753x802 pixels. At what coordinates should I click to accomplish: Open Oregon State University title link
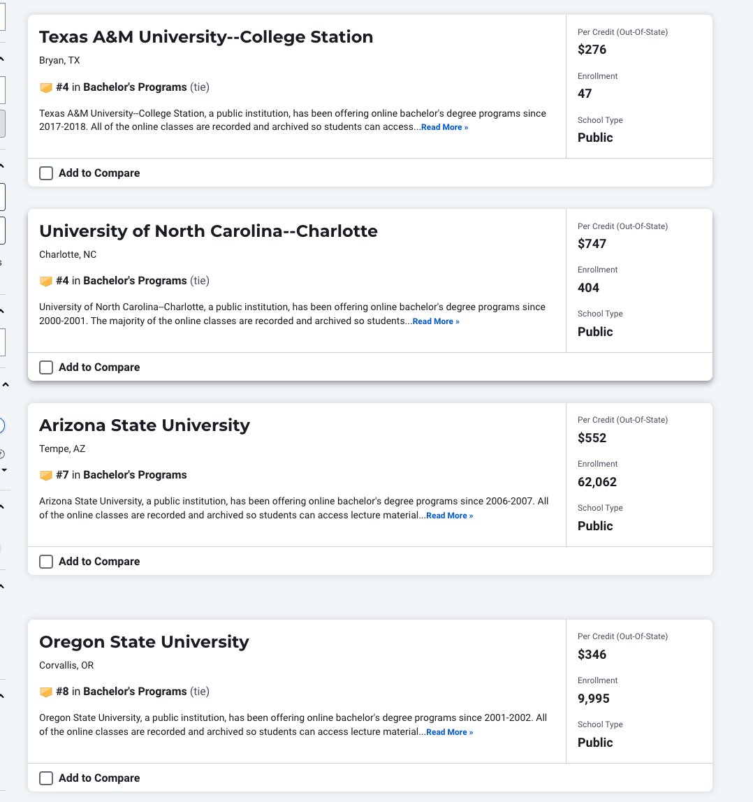coord(145,642)
